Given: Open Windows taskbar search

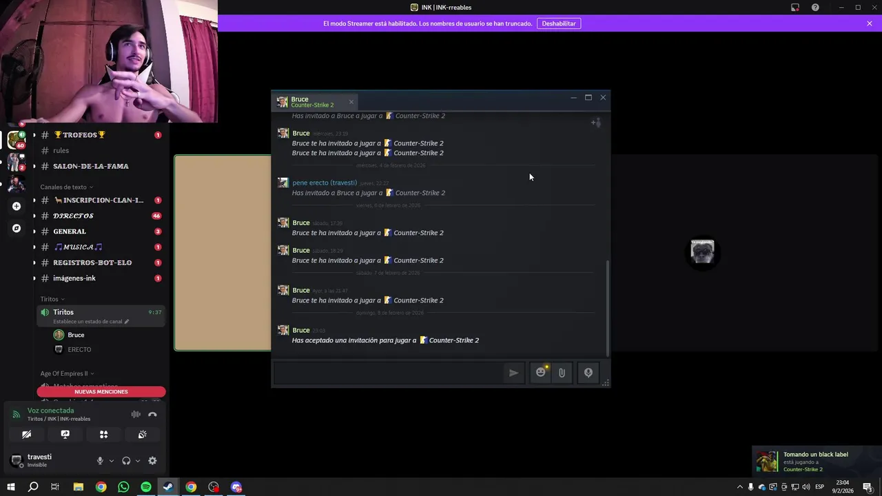Looking at the screenshot, I should pos(33,487).
